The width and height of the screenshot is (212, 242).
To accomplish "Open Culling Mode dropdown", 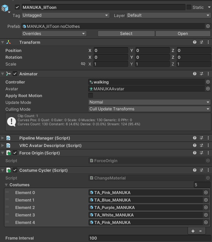I will click(x=150, y=109).
